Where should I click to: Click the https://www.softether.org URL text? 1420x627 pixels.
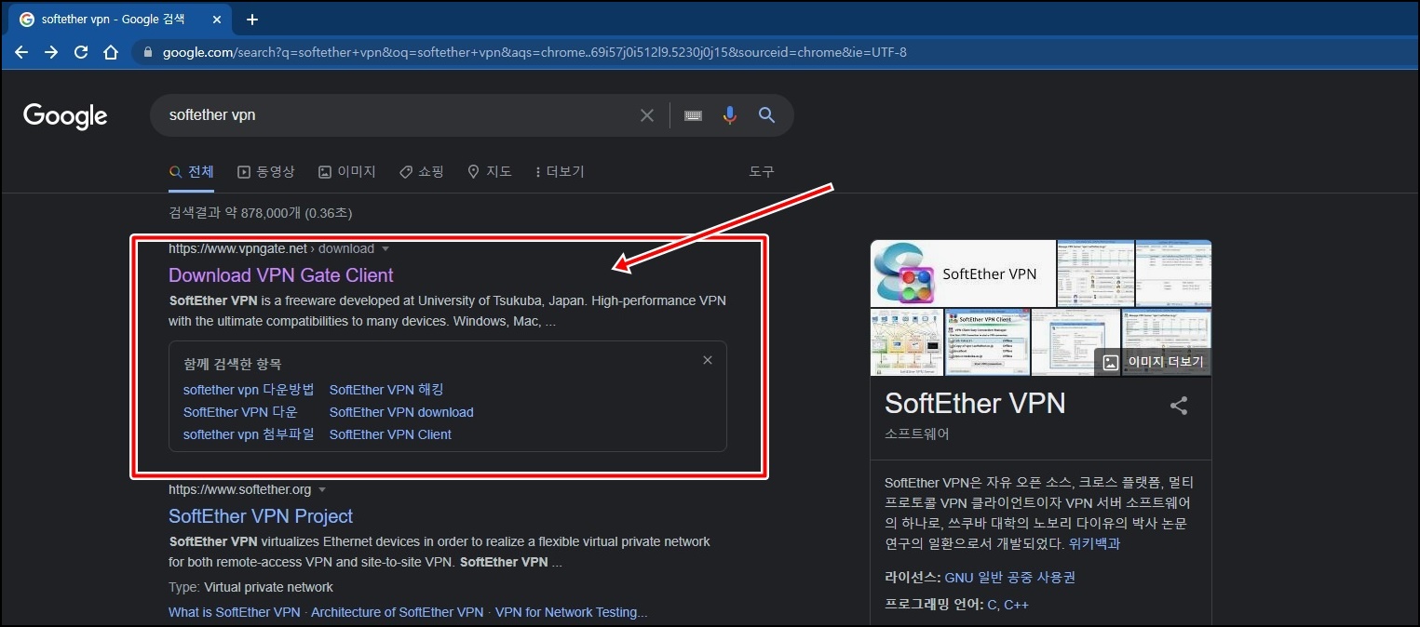(240, 489)
